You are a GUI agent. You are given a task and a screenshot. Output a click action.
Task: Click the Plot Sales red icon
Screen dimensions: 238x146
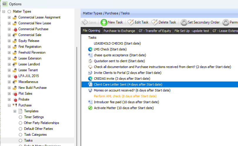click(15, 94)
